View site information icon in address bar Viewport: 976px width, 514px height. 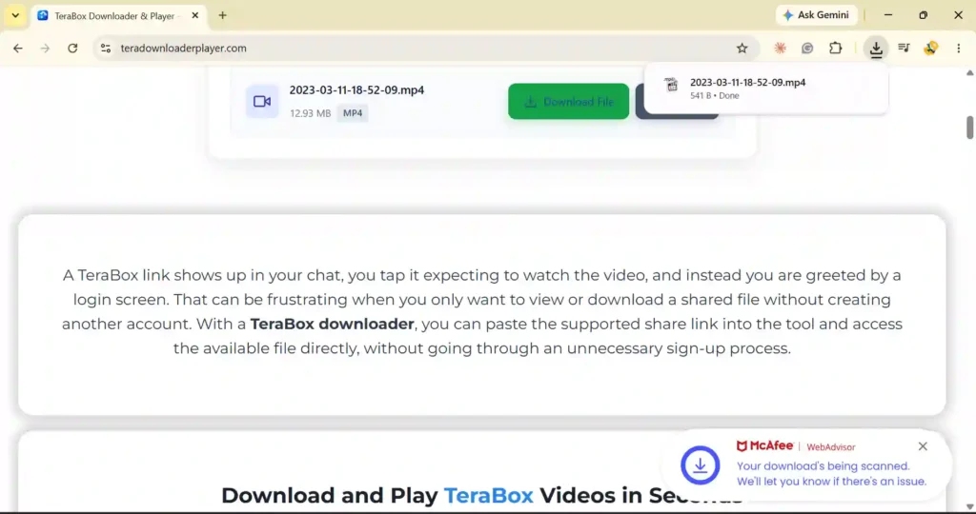106,48
